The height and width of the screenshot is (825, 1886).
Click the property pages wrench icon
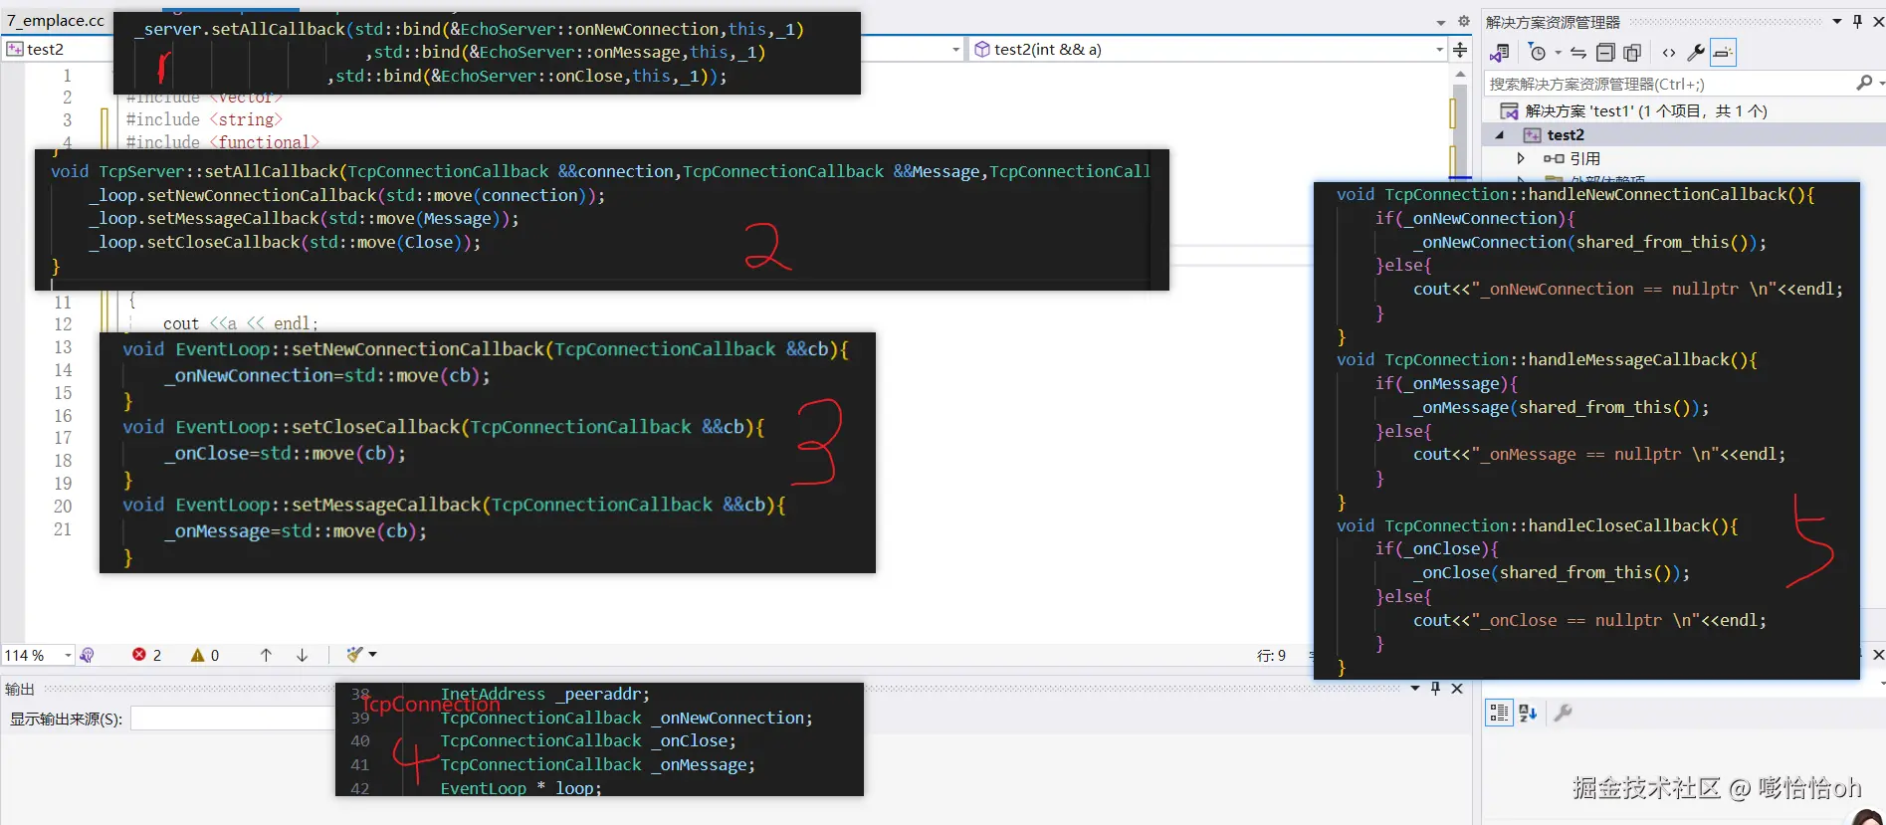[1564, 713]
